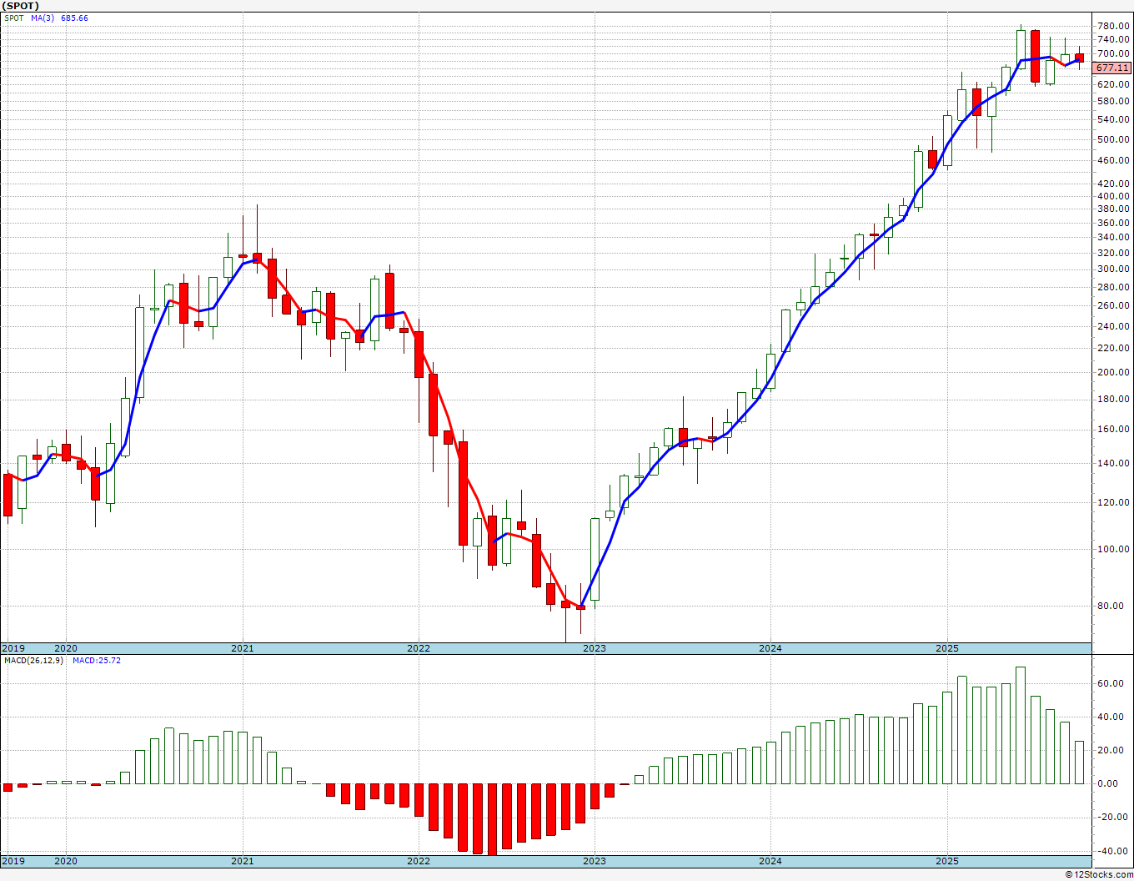This screenshot has width=1134, height=881.
Task: Click the 380.00 price axis label
Action: pos(1113,209)
